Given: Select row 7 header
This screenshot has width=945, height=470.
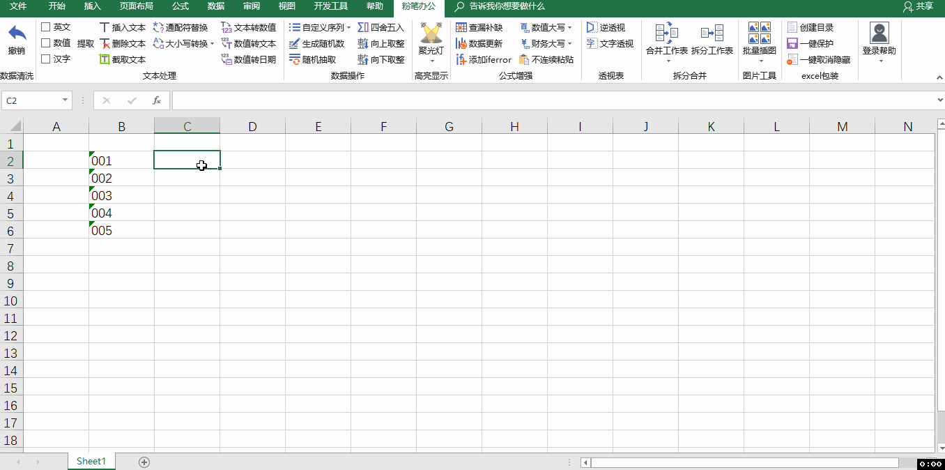Looking at the screenshot, I should coord(11,248).
